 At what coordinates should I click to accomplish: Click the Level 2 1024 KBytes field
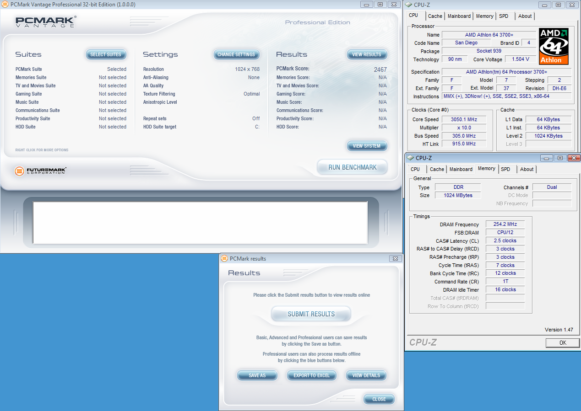548,136
